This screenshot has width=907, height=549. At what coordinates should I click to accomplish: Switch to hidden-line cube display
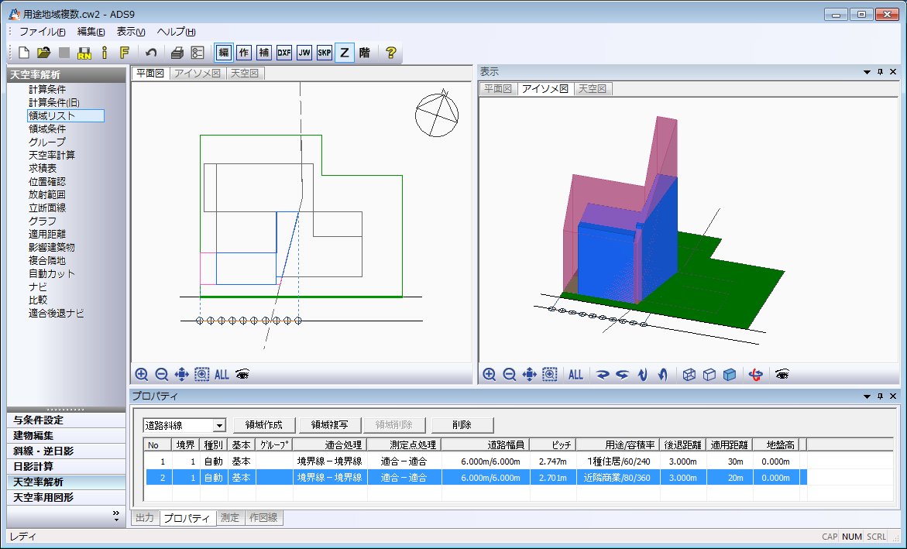point(709,374)
